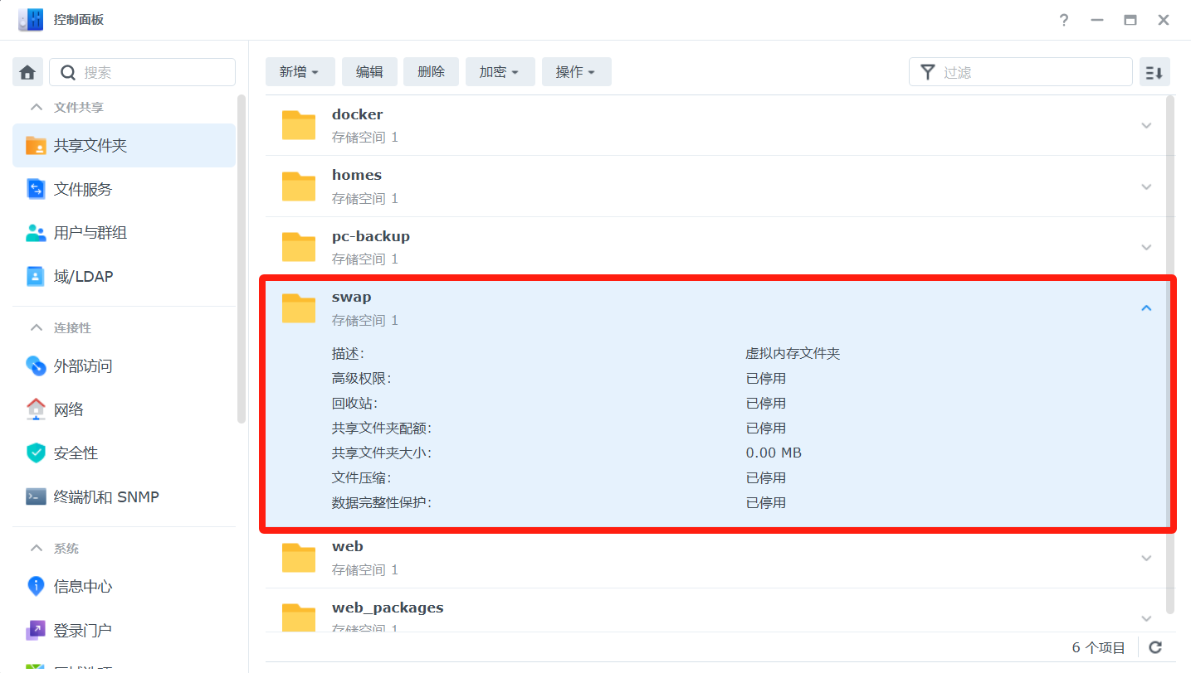Select 安全性 in the sidebar
The image size is (1191, 673).
click(76, 453)
